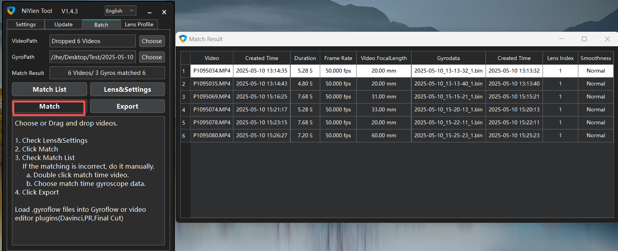Open Lens&Settings
Screen dimensions: 618x251
click(x=127, y=89)
